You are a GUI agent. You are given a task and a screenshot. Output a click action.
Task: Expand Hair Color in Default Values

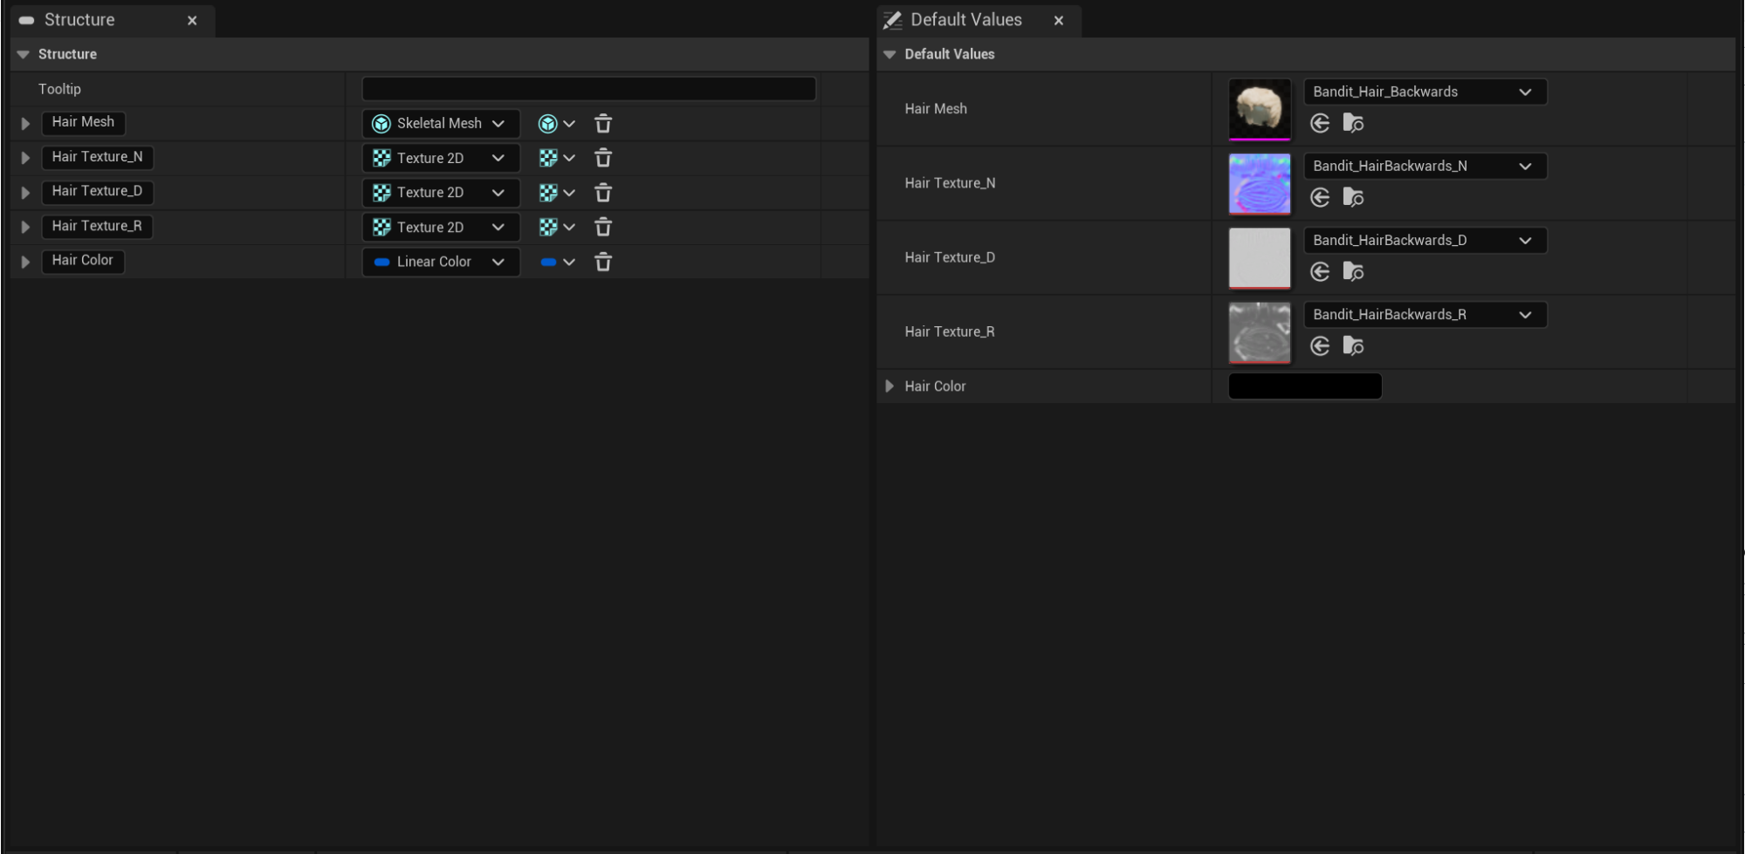pos(890,386)
